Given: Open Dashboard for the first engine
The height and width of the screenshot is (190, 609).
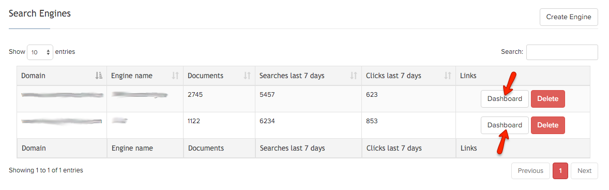Looking at the screenshot, I should (505, 99).
